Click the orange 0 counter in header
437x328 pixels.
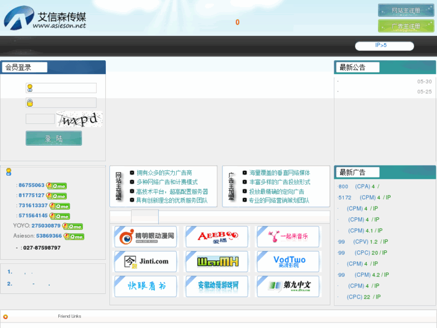(x=237, y=22)
